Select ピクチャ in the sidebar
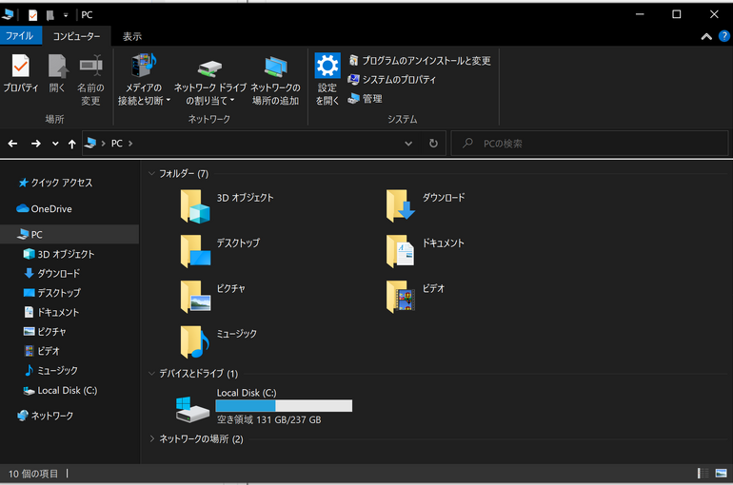Viewport: 733px width, 485px height. pyautogui.click(x=45, y=332)
